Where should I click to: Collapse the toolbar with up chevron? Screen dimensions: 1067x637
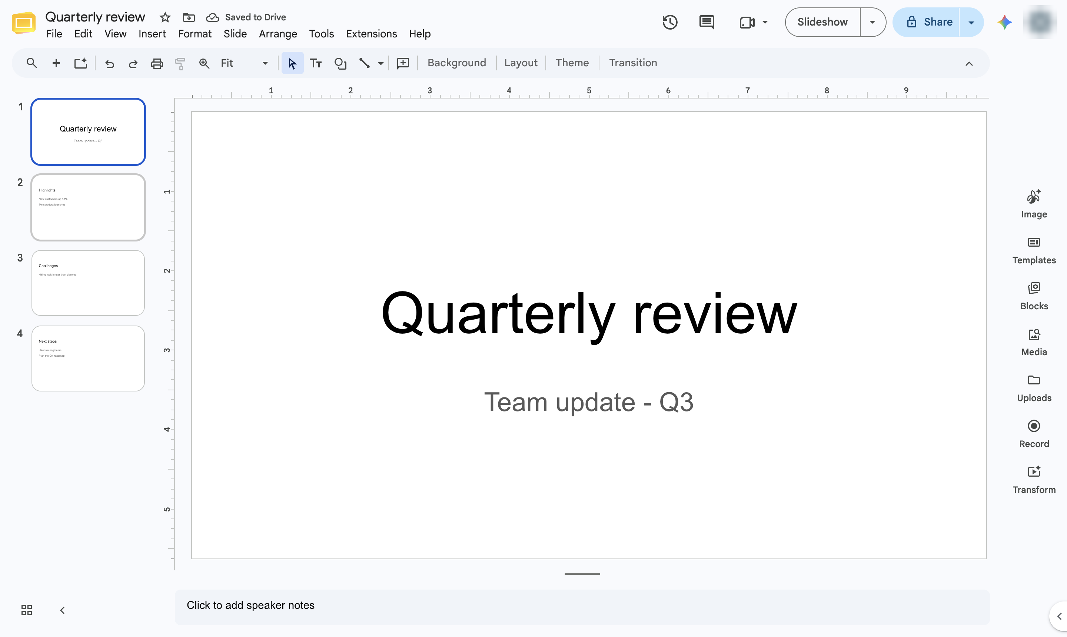[x=969, y=64]
